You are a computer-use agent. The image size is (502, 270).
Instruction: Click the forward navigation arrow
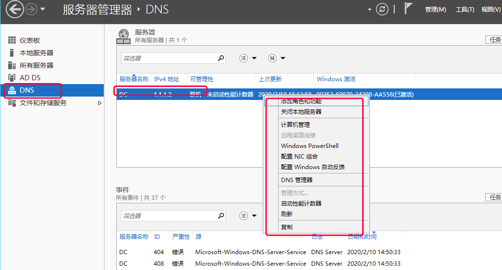31,9
